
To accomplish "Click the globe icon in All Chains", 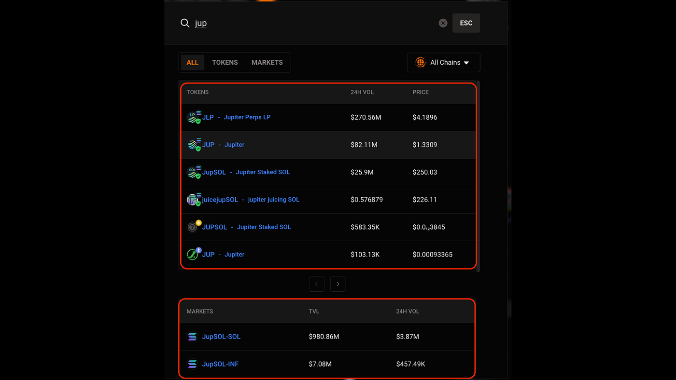I will (x=421, y=62).
